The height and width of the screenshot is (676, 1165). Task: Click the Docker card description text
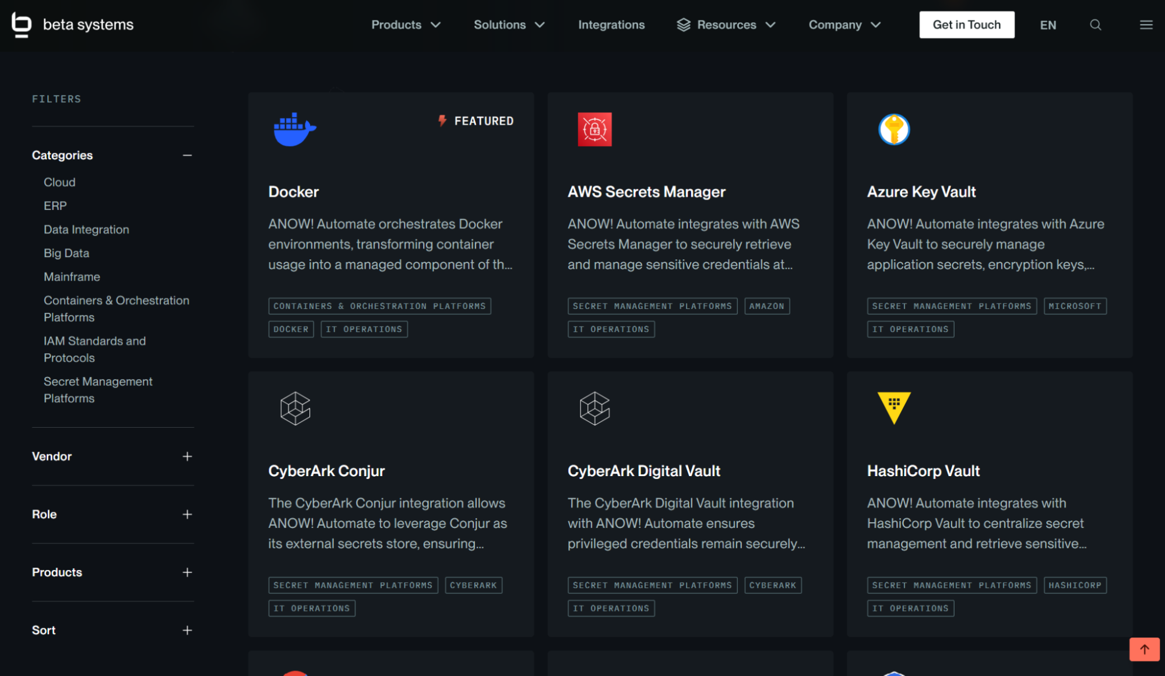(390, 244)
